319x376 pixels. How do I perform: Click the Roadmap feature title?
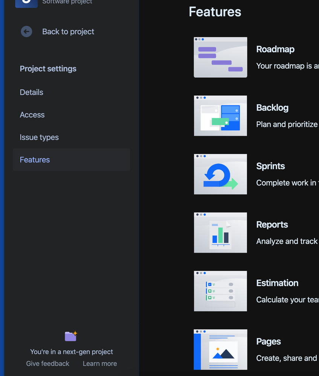pyautogui.click(x=275, y=49)
